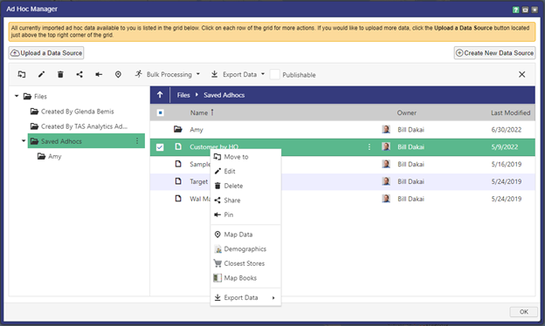545x326 pixels.
Task: Go up one folder level arrow
Action: (160, 95)
